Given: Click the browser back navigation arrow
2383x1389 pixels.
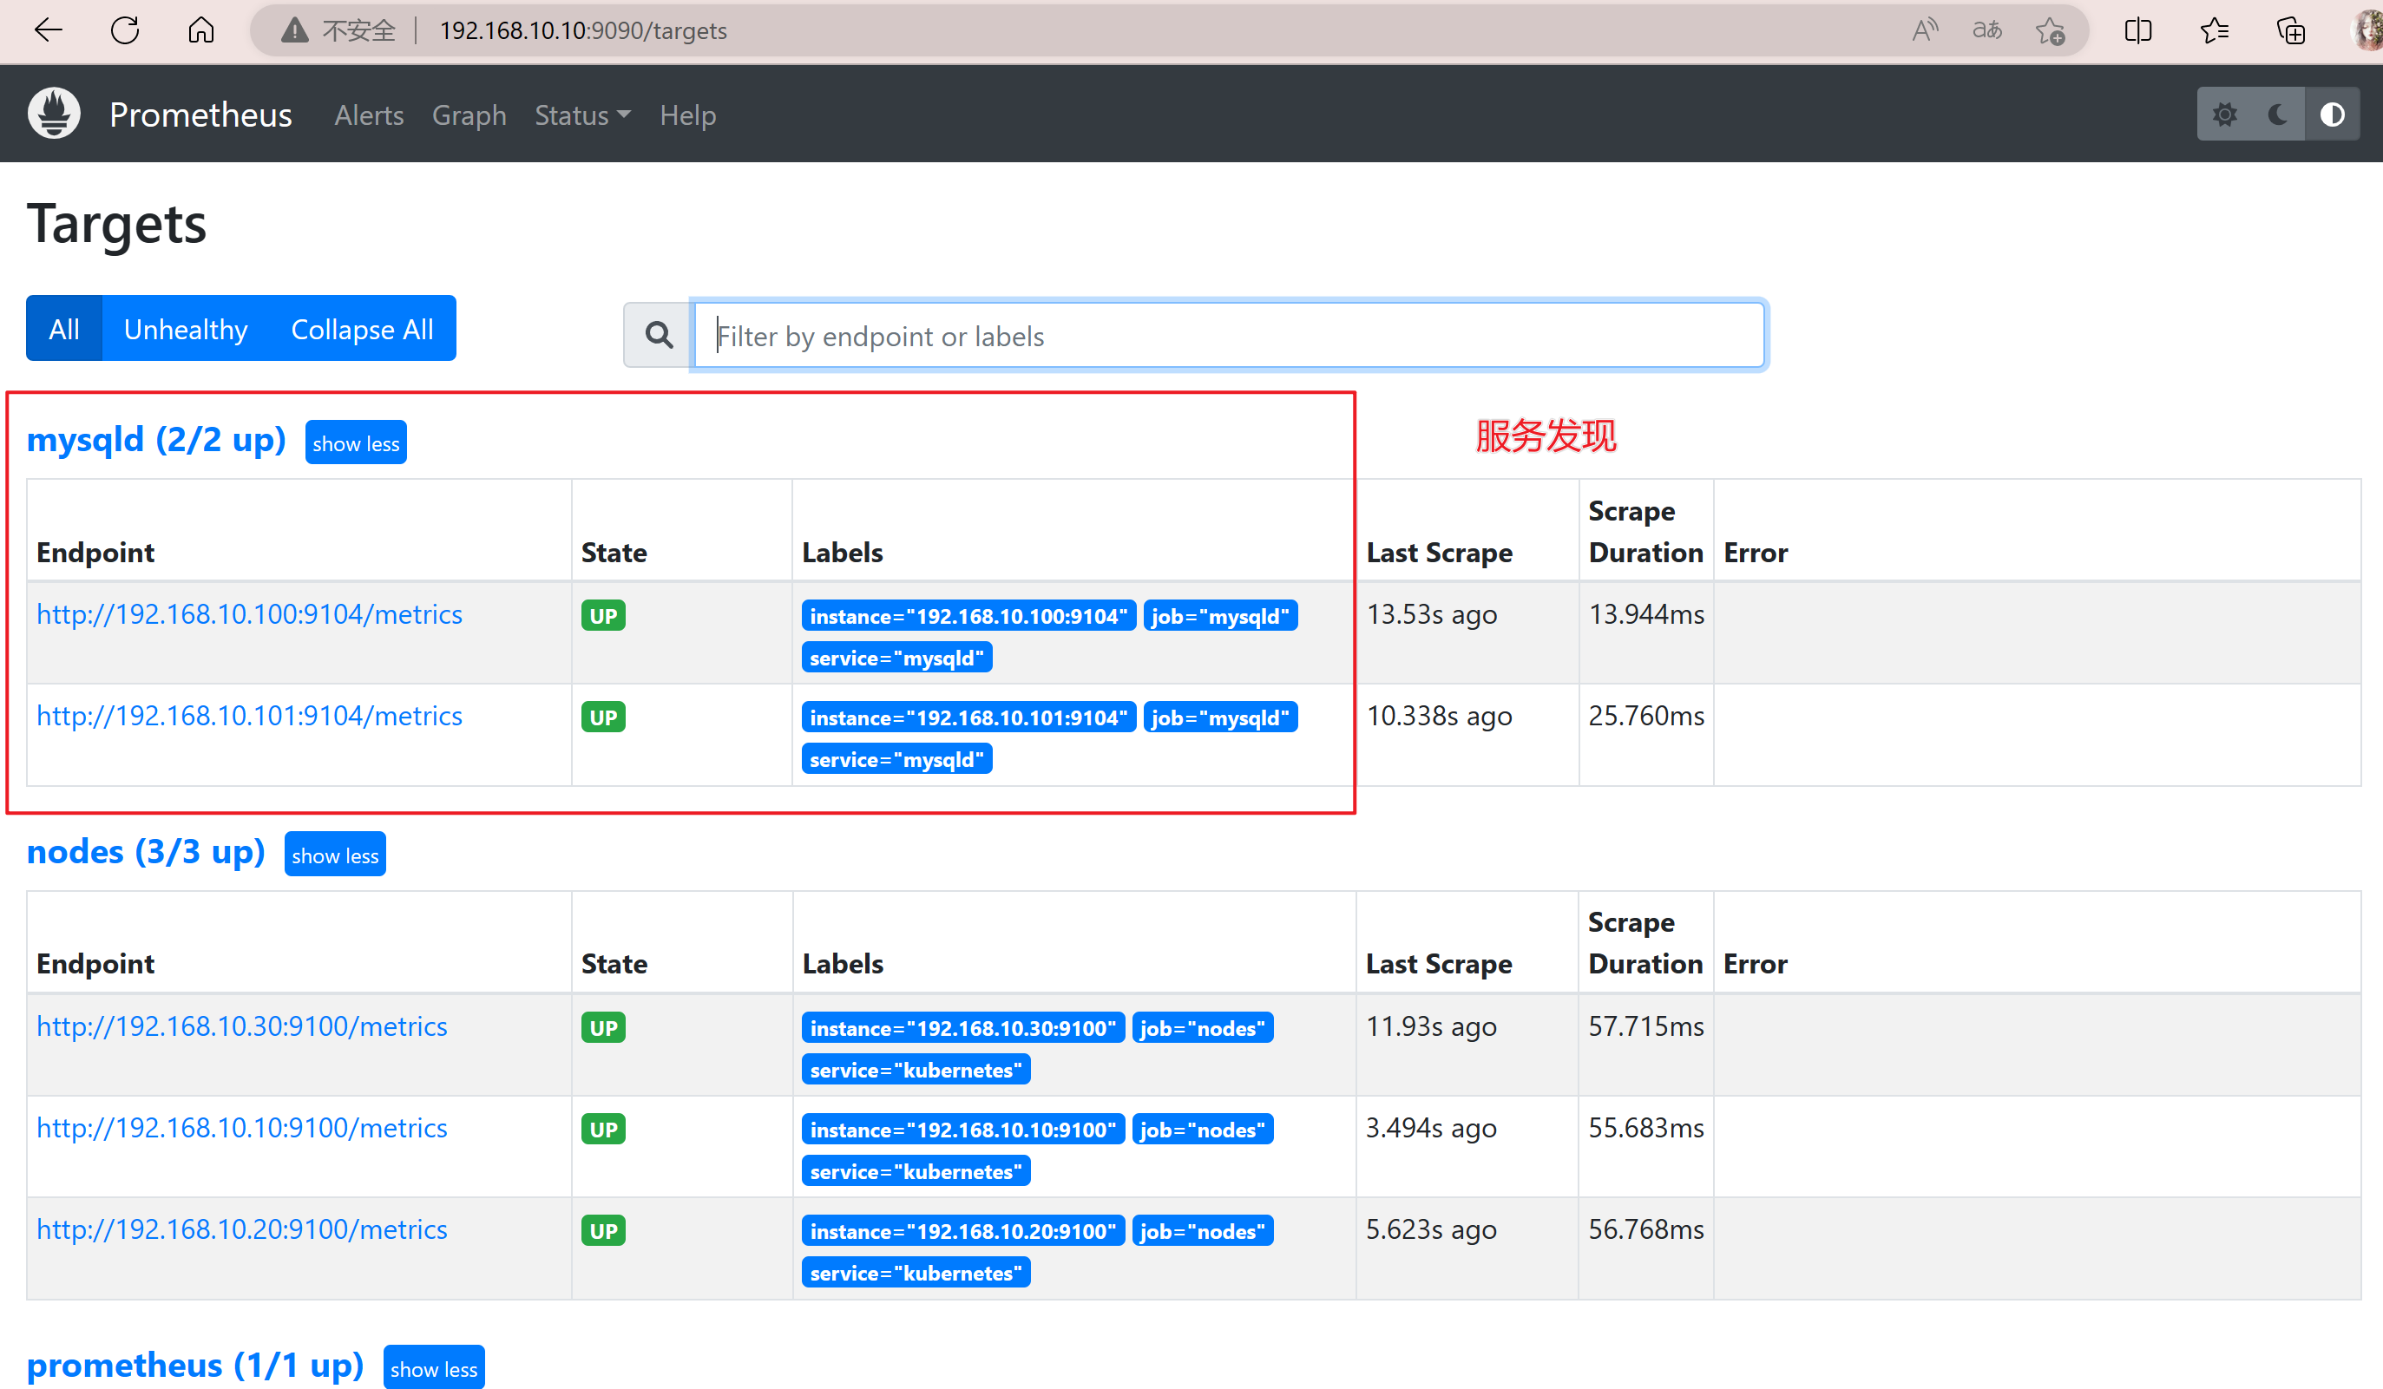Looking at the screenshot, I should click(48, 29).
